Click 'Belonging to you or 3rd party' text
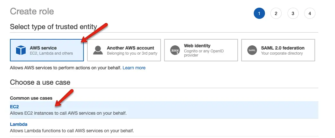The height and width of the screenshot is (138, 335). (132, 53)
